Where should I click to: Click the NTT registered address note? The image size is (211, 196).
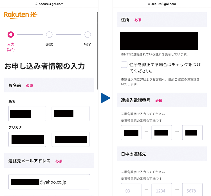tap(154, 54)
